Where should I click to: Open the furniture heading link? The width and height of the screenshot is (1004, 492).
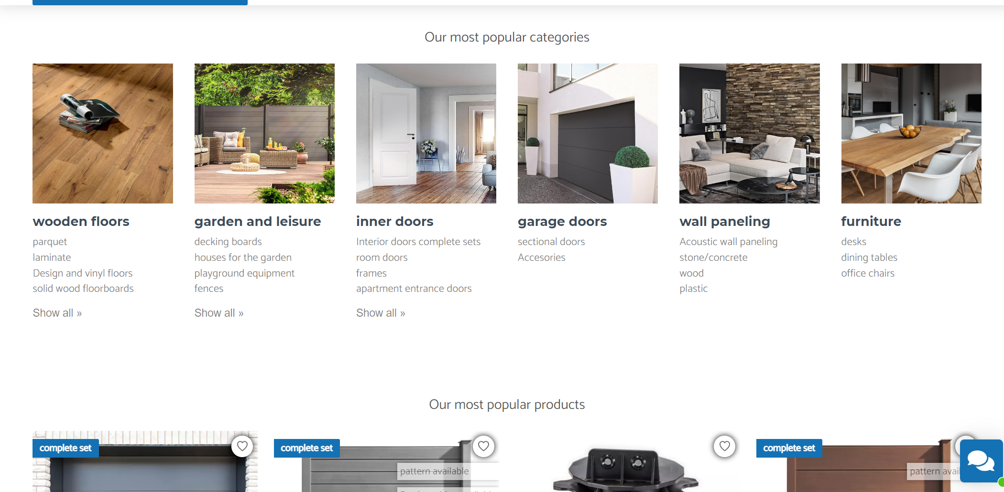coord(871,221)
